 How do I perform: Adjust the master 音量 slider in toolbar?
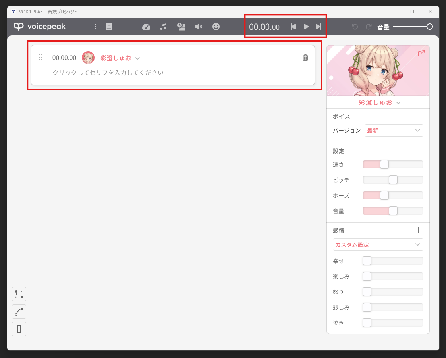point(413,27)
